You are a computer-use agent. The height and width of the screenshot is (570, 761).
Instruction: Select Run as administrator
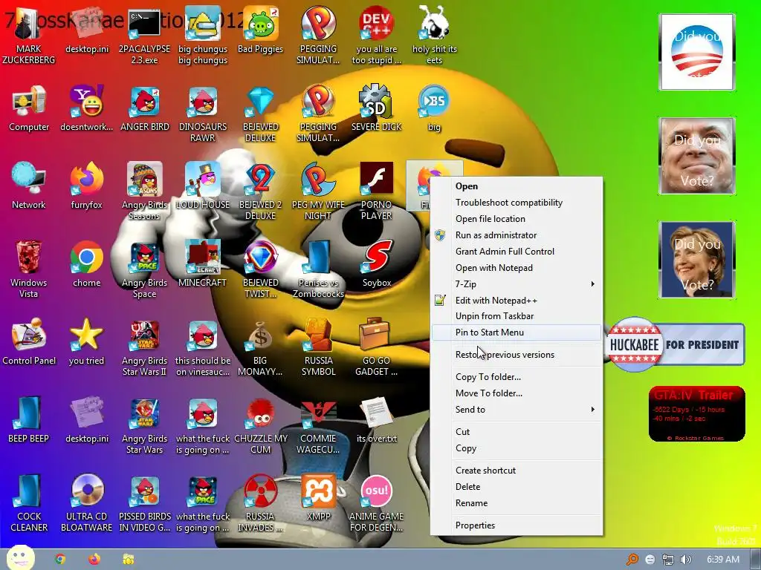coord(516,235)
